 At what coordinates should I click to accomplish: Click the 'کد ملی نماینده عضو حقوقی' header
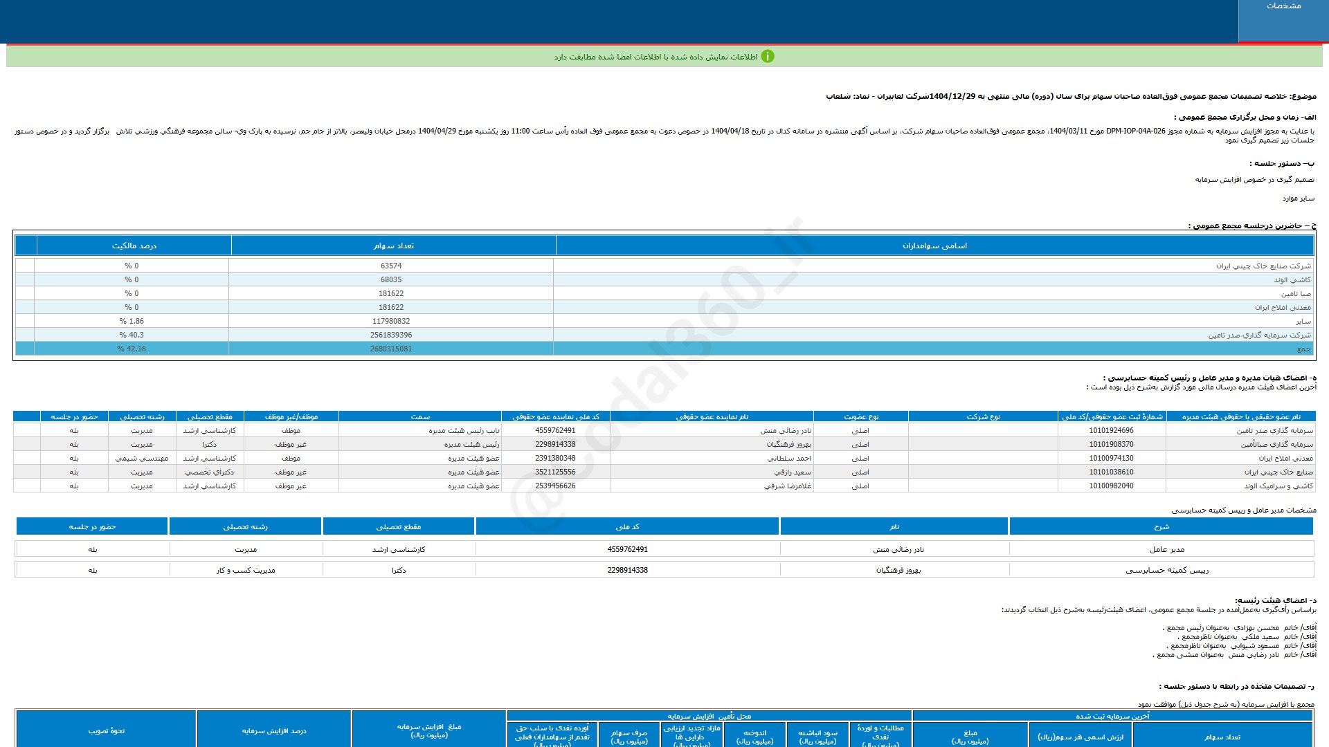pos(556,416)
